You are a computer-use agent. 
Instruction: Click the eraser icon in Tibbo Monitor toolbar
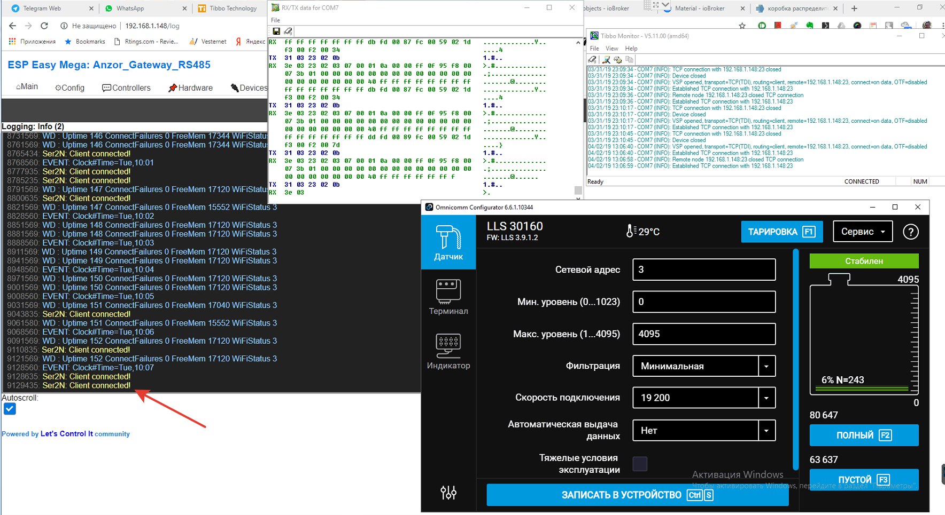click(x=592, y=59)
